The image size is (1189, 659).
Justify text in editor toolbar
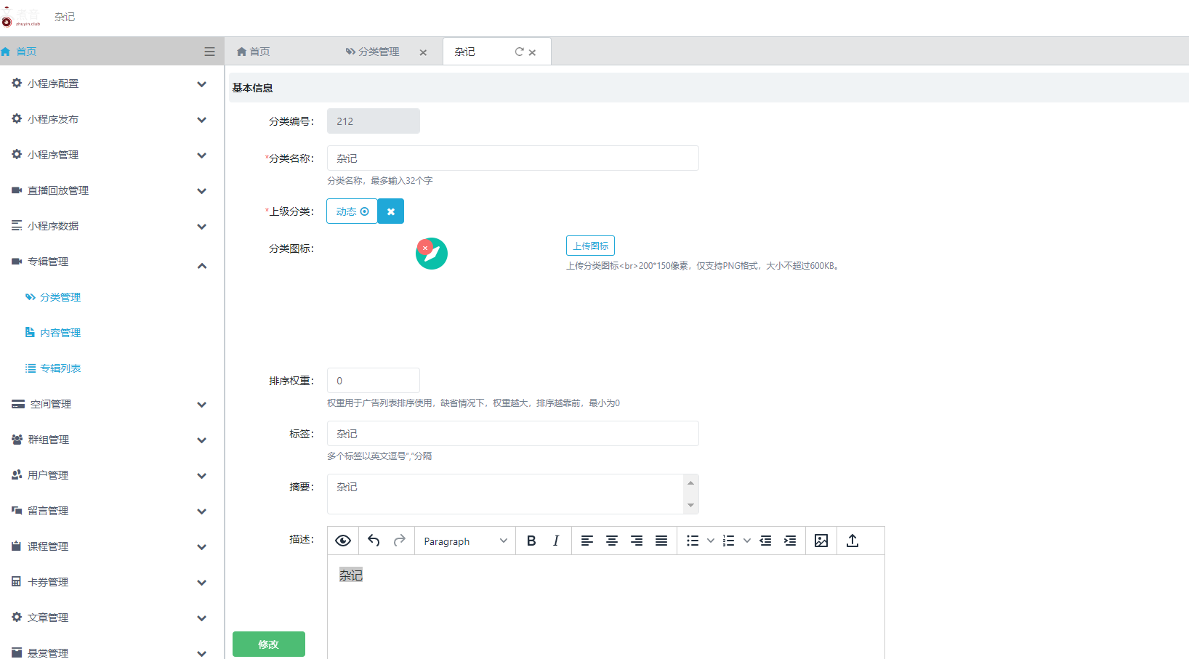(661, 541)
